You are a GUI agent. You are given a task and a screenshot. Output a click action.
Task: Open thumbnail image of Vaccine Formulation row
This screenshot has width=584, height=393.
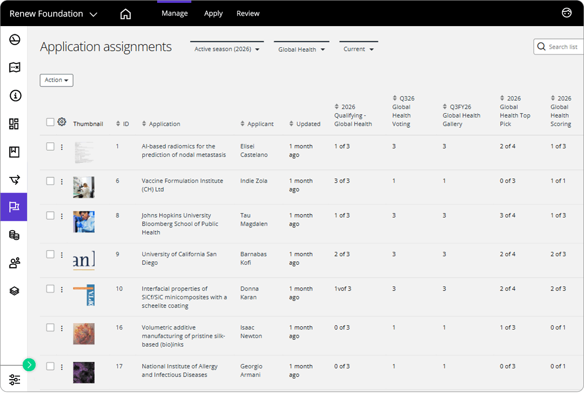pos(84,187)
